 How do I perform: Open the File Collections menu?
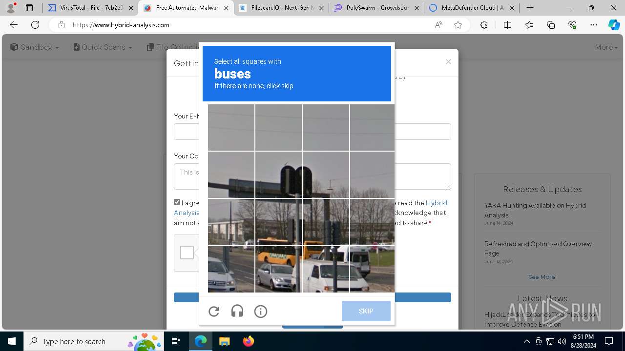173,47
